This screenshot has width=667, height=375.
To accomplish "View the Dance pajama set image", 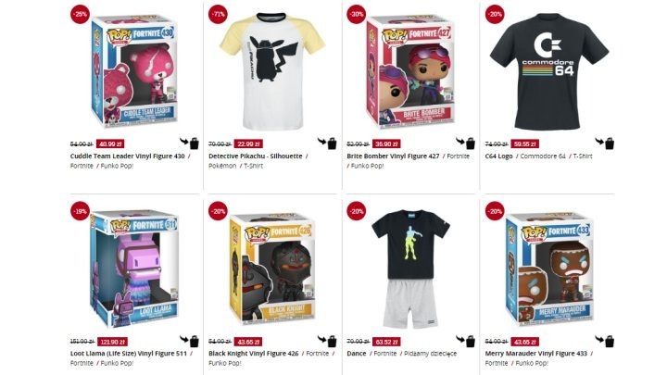I will [x=411, y=269].
